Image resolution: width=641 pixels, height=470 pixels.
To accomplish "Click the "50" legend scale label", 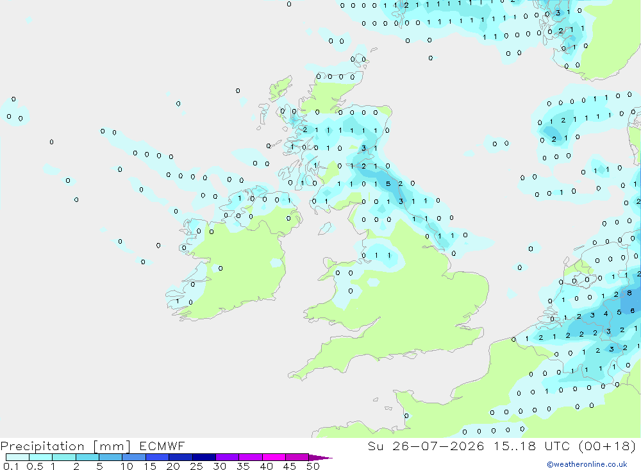I will [x=313, y=466].
